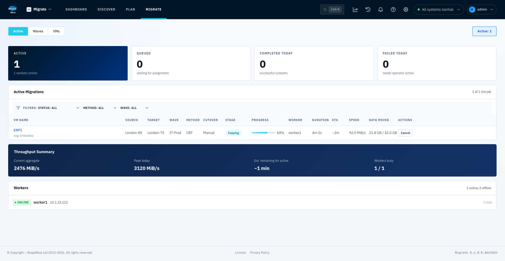Click the VM Name column header

point(21,120)
